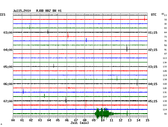Select the 02:15 UTC time label

(x=153, y=50)
